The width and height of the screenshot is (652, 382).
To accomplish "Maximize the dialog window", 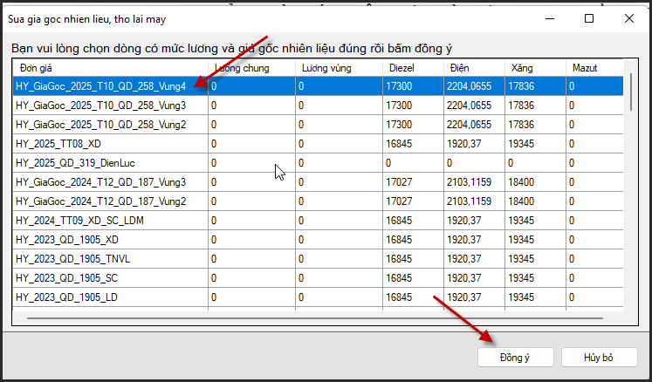I will point(589,18).
